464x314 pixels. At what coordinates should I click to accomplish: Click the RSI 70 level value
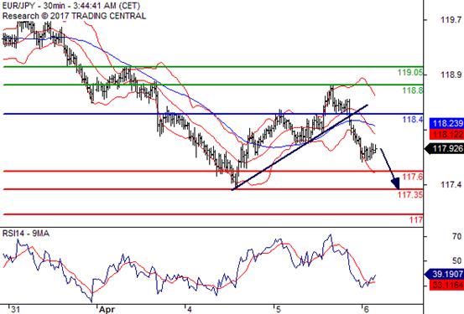tap(457, 236)
